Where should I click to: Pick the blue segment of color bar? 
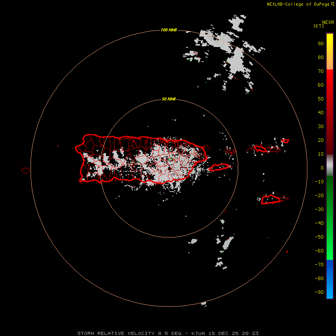(330, 279)
